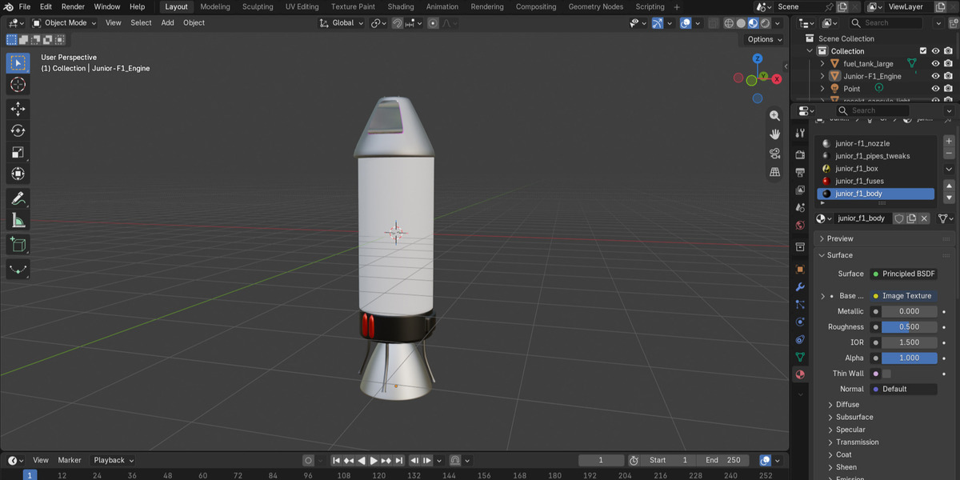Pick the Measure tool
Screen dimensions: 960x480
pos(18,220)
